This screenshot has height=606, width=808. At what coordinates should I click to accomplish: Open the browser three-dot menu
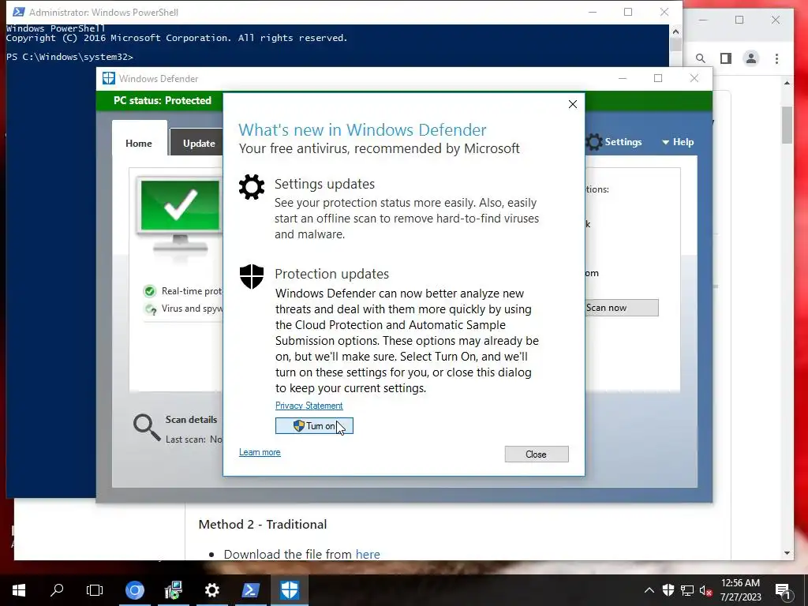[776, 58]
